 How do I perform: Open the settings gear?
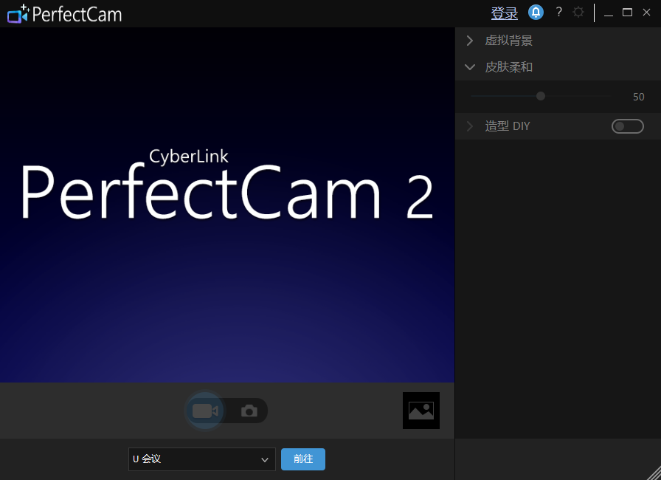click(x=578, y=12)
